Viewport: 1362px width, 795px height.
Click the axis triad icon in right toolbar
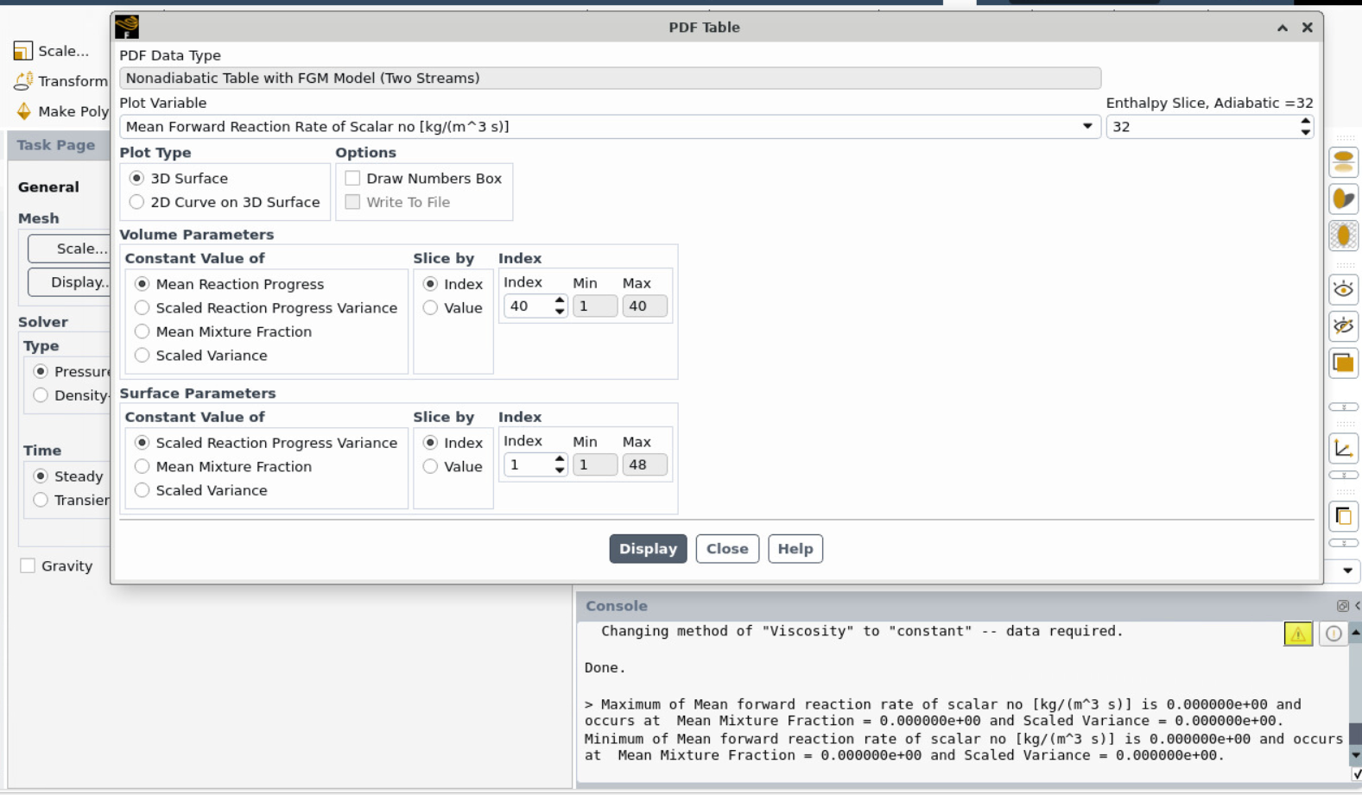[1343, 449]
